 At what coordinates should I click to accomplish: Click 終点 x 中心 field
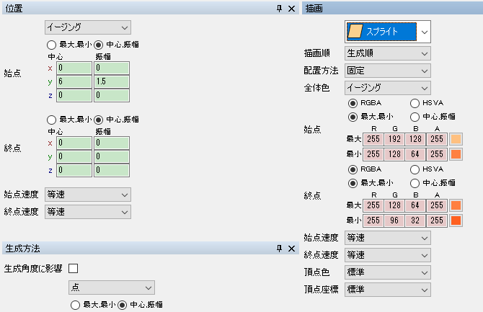pyautogui.click(x=74, y=143)
